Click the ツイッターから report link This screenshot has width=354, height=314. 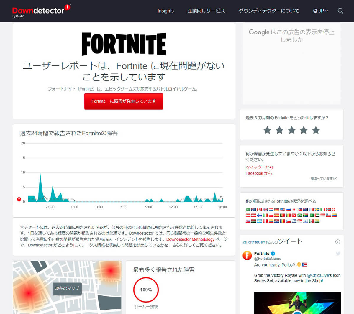[x=259, y=167]
